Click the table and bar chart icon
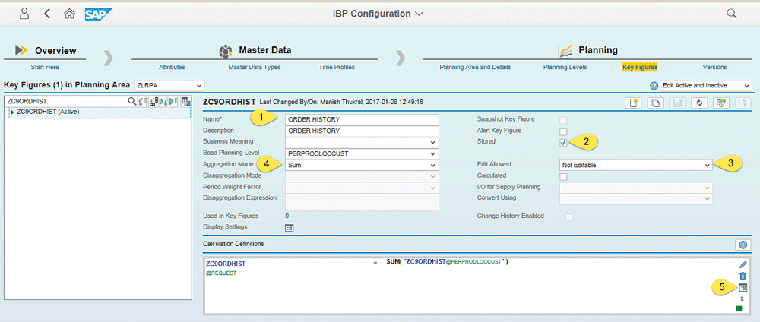The width and height of the screenshot is (760, 322). pos(185,102)
